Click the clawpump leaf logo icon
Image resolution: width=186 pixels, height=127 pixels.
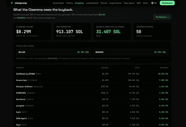(12, 3)
